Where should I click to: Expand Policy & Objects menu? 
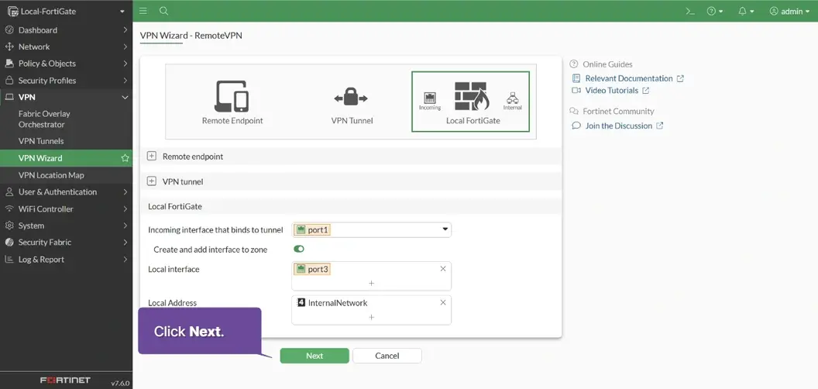67,64
